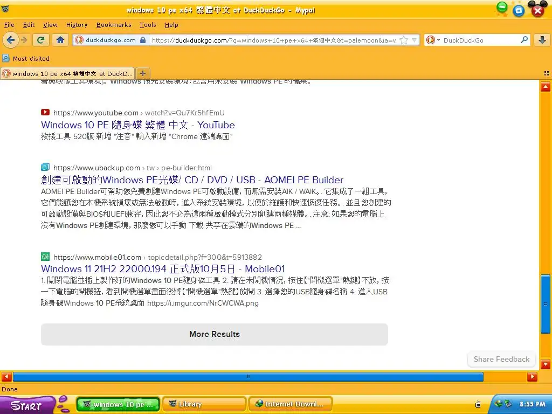
Task: Click the blue horizontal scrollbar thumb
Action: click(x=248, y=377)
